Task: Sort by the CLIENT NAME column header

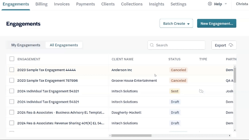Action: coord(122,59)
